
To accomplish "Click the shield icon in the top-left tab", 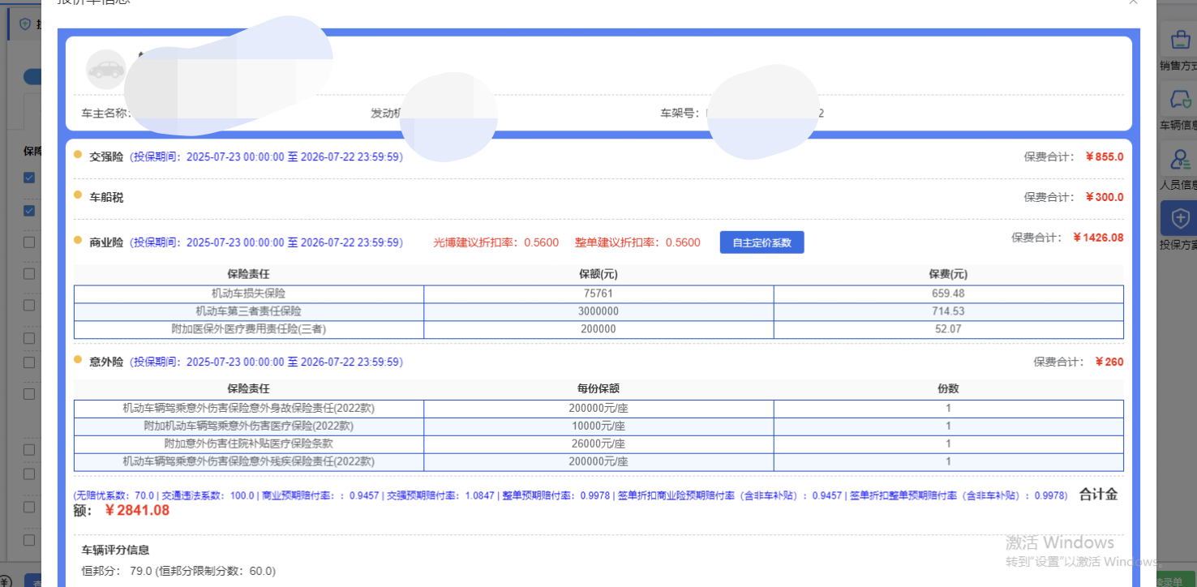I will (x=24, y=24).
